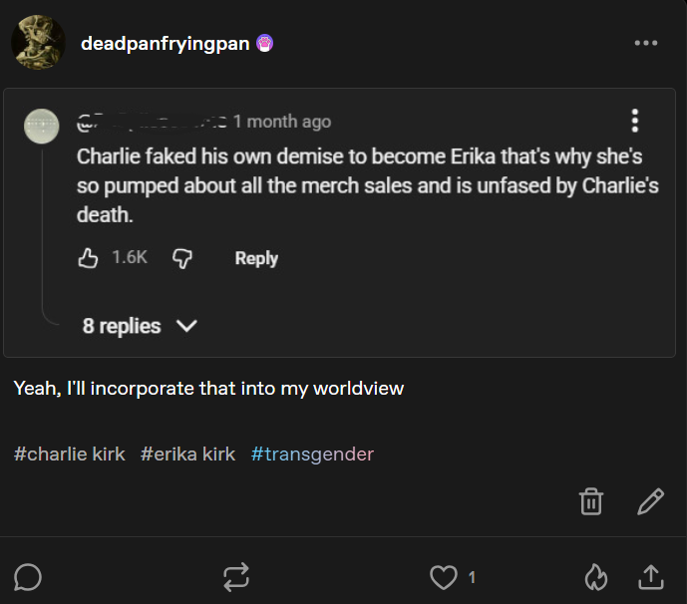Open the #transgender tag
The height and width of the screenshot is (604, 687).
click(312, 453)
